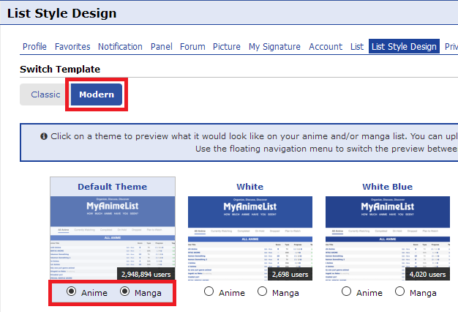Click the List Style Design page title
This screenshot has width=458, height=312.
[x=61, y=13]
